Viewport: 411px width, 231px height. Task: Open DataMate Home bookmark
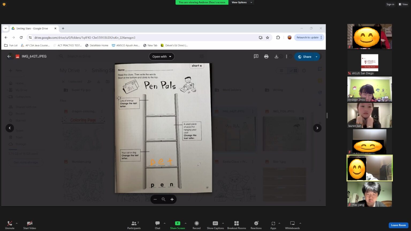[x=97, y=45]
